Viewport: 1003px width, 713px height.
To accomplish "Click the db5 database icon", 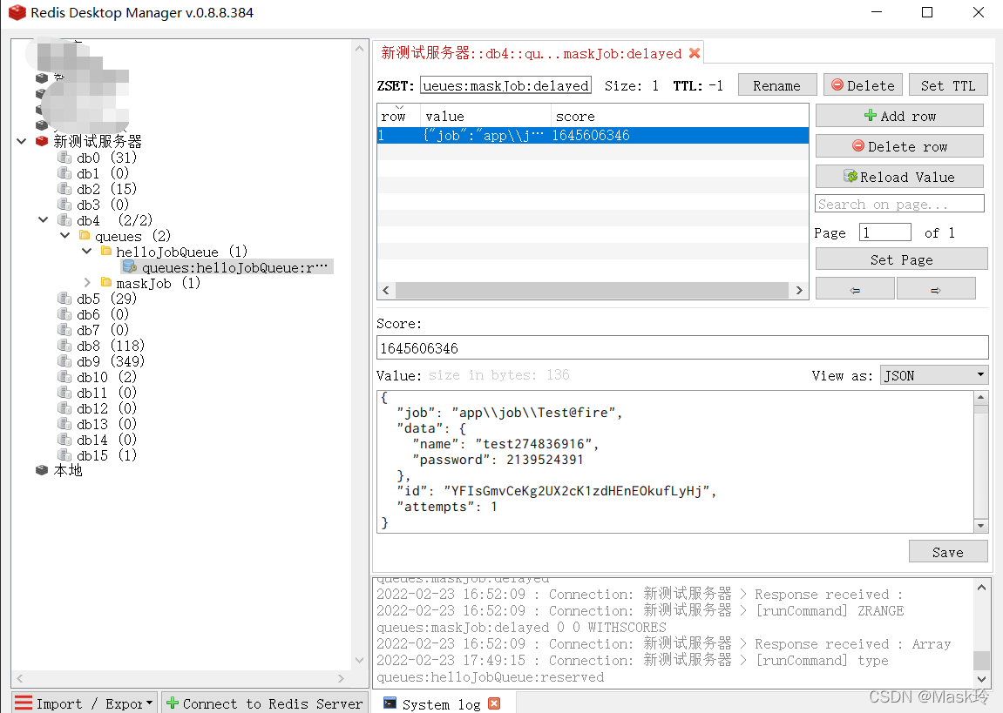I will [64, 299].
